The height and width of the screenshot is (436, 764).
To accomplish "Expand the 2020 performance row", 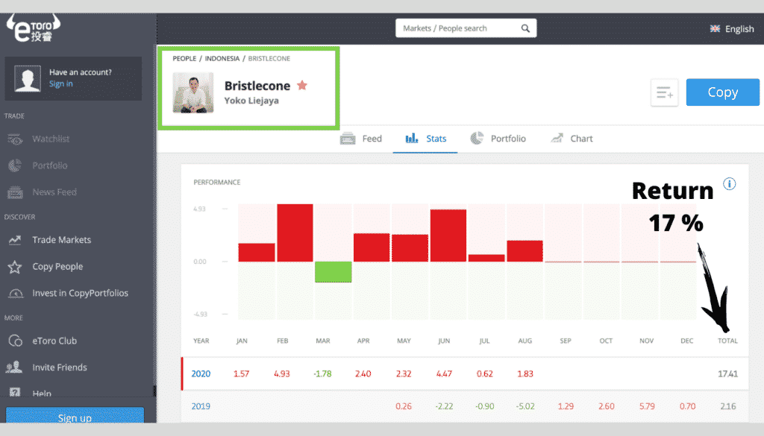I will click(x=200, y=373).
